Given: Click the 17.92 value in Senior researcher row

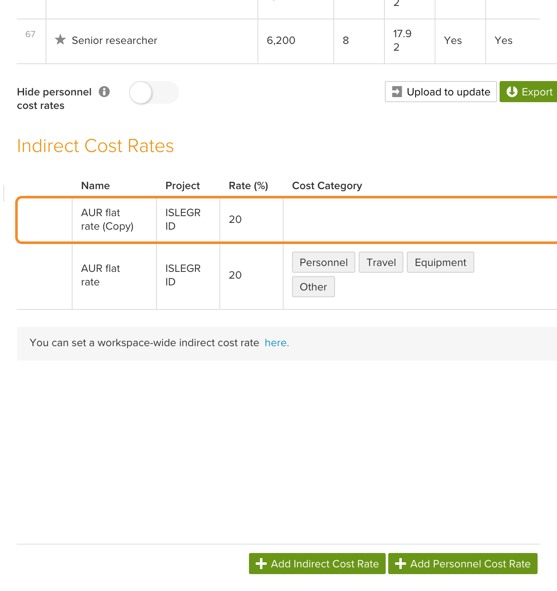Looking at the screenshot, I should [x=402, y=40].
